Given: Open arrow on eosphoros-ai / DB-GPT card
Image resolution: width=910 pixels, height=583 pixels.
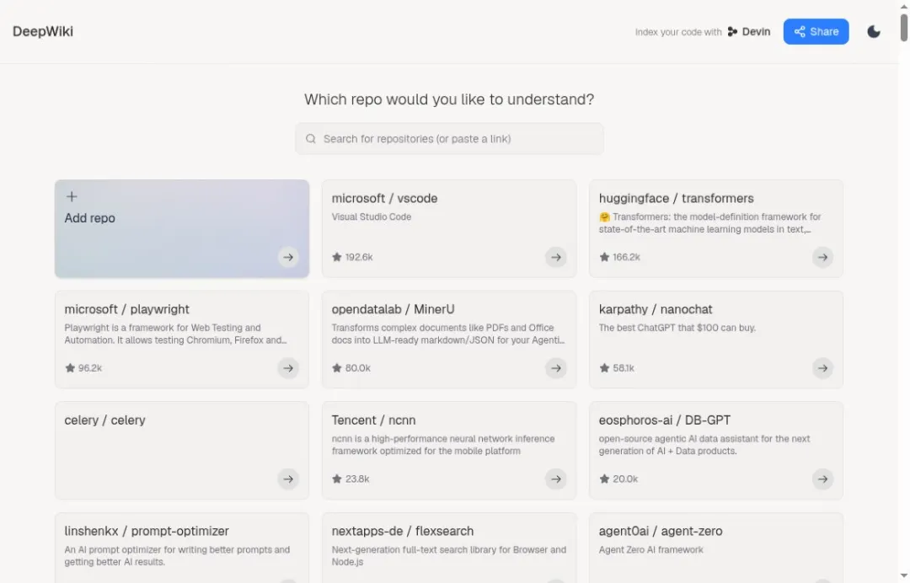Looking at the screenshot, I should (x=823, y=479).
